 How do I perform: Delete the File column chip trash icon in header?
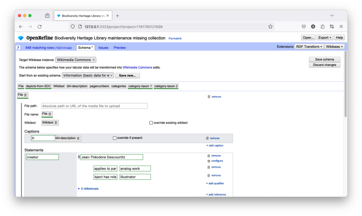[x=25, y=95]
